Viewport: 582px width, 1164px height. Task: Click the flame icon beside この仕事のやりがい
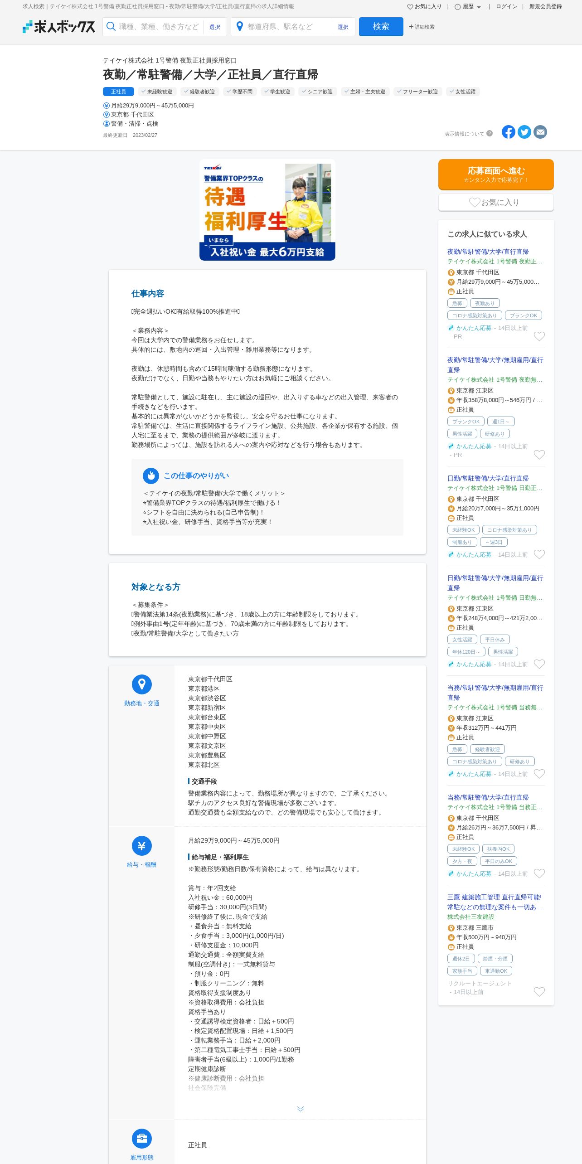coord(151,475)
